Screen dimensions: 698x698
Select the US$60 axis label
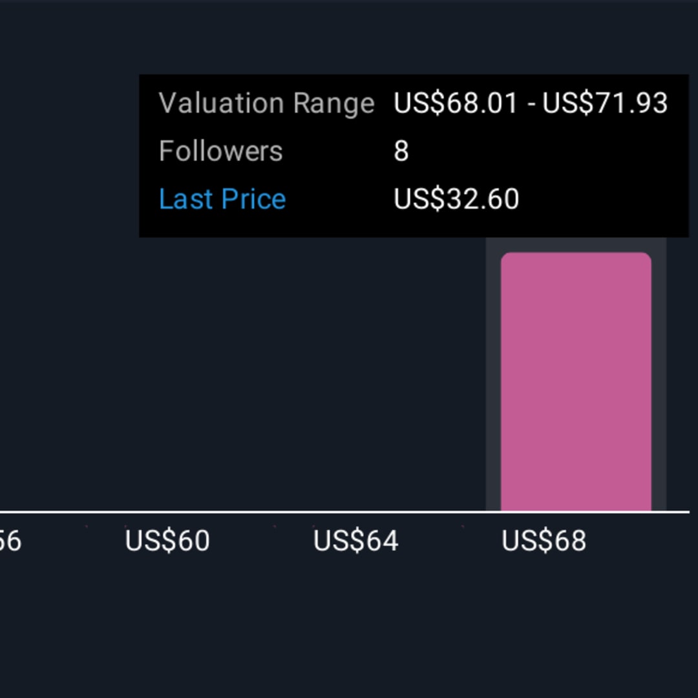[x=167, y=541]
